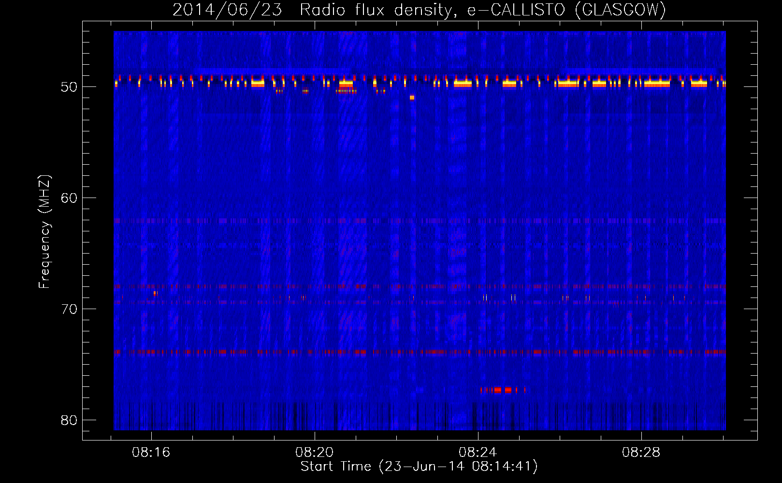
Task: Click the '70' frequency axis label
Action: tap(69, 309)
